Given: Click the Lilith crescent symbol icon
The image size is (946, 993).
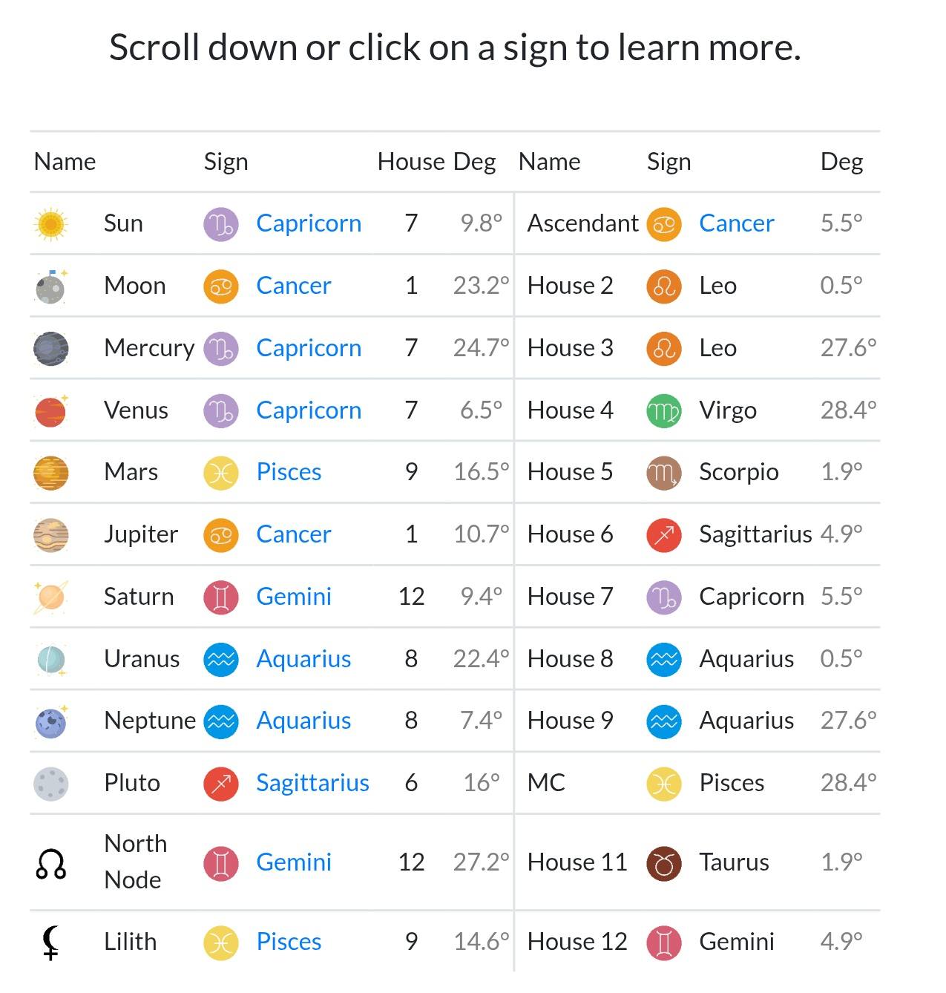Looking at the screenshot, I should pyautogui.click(x=50, y=943).
